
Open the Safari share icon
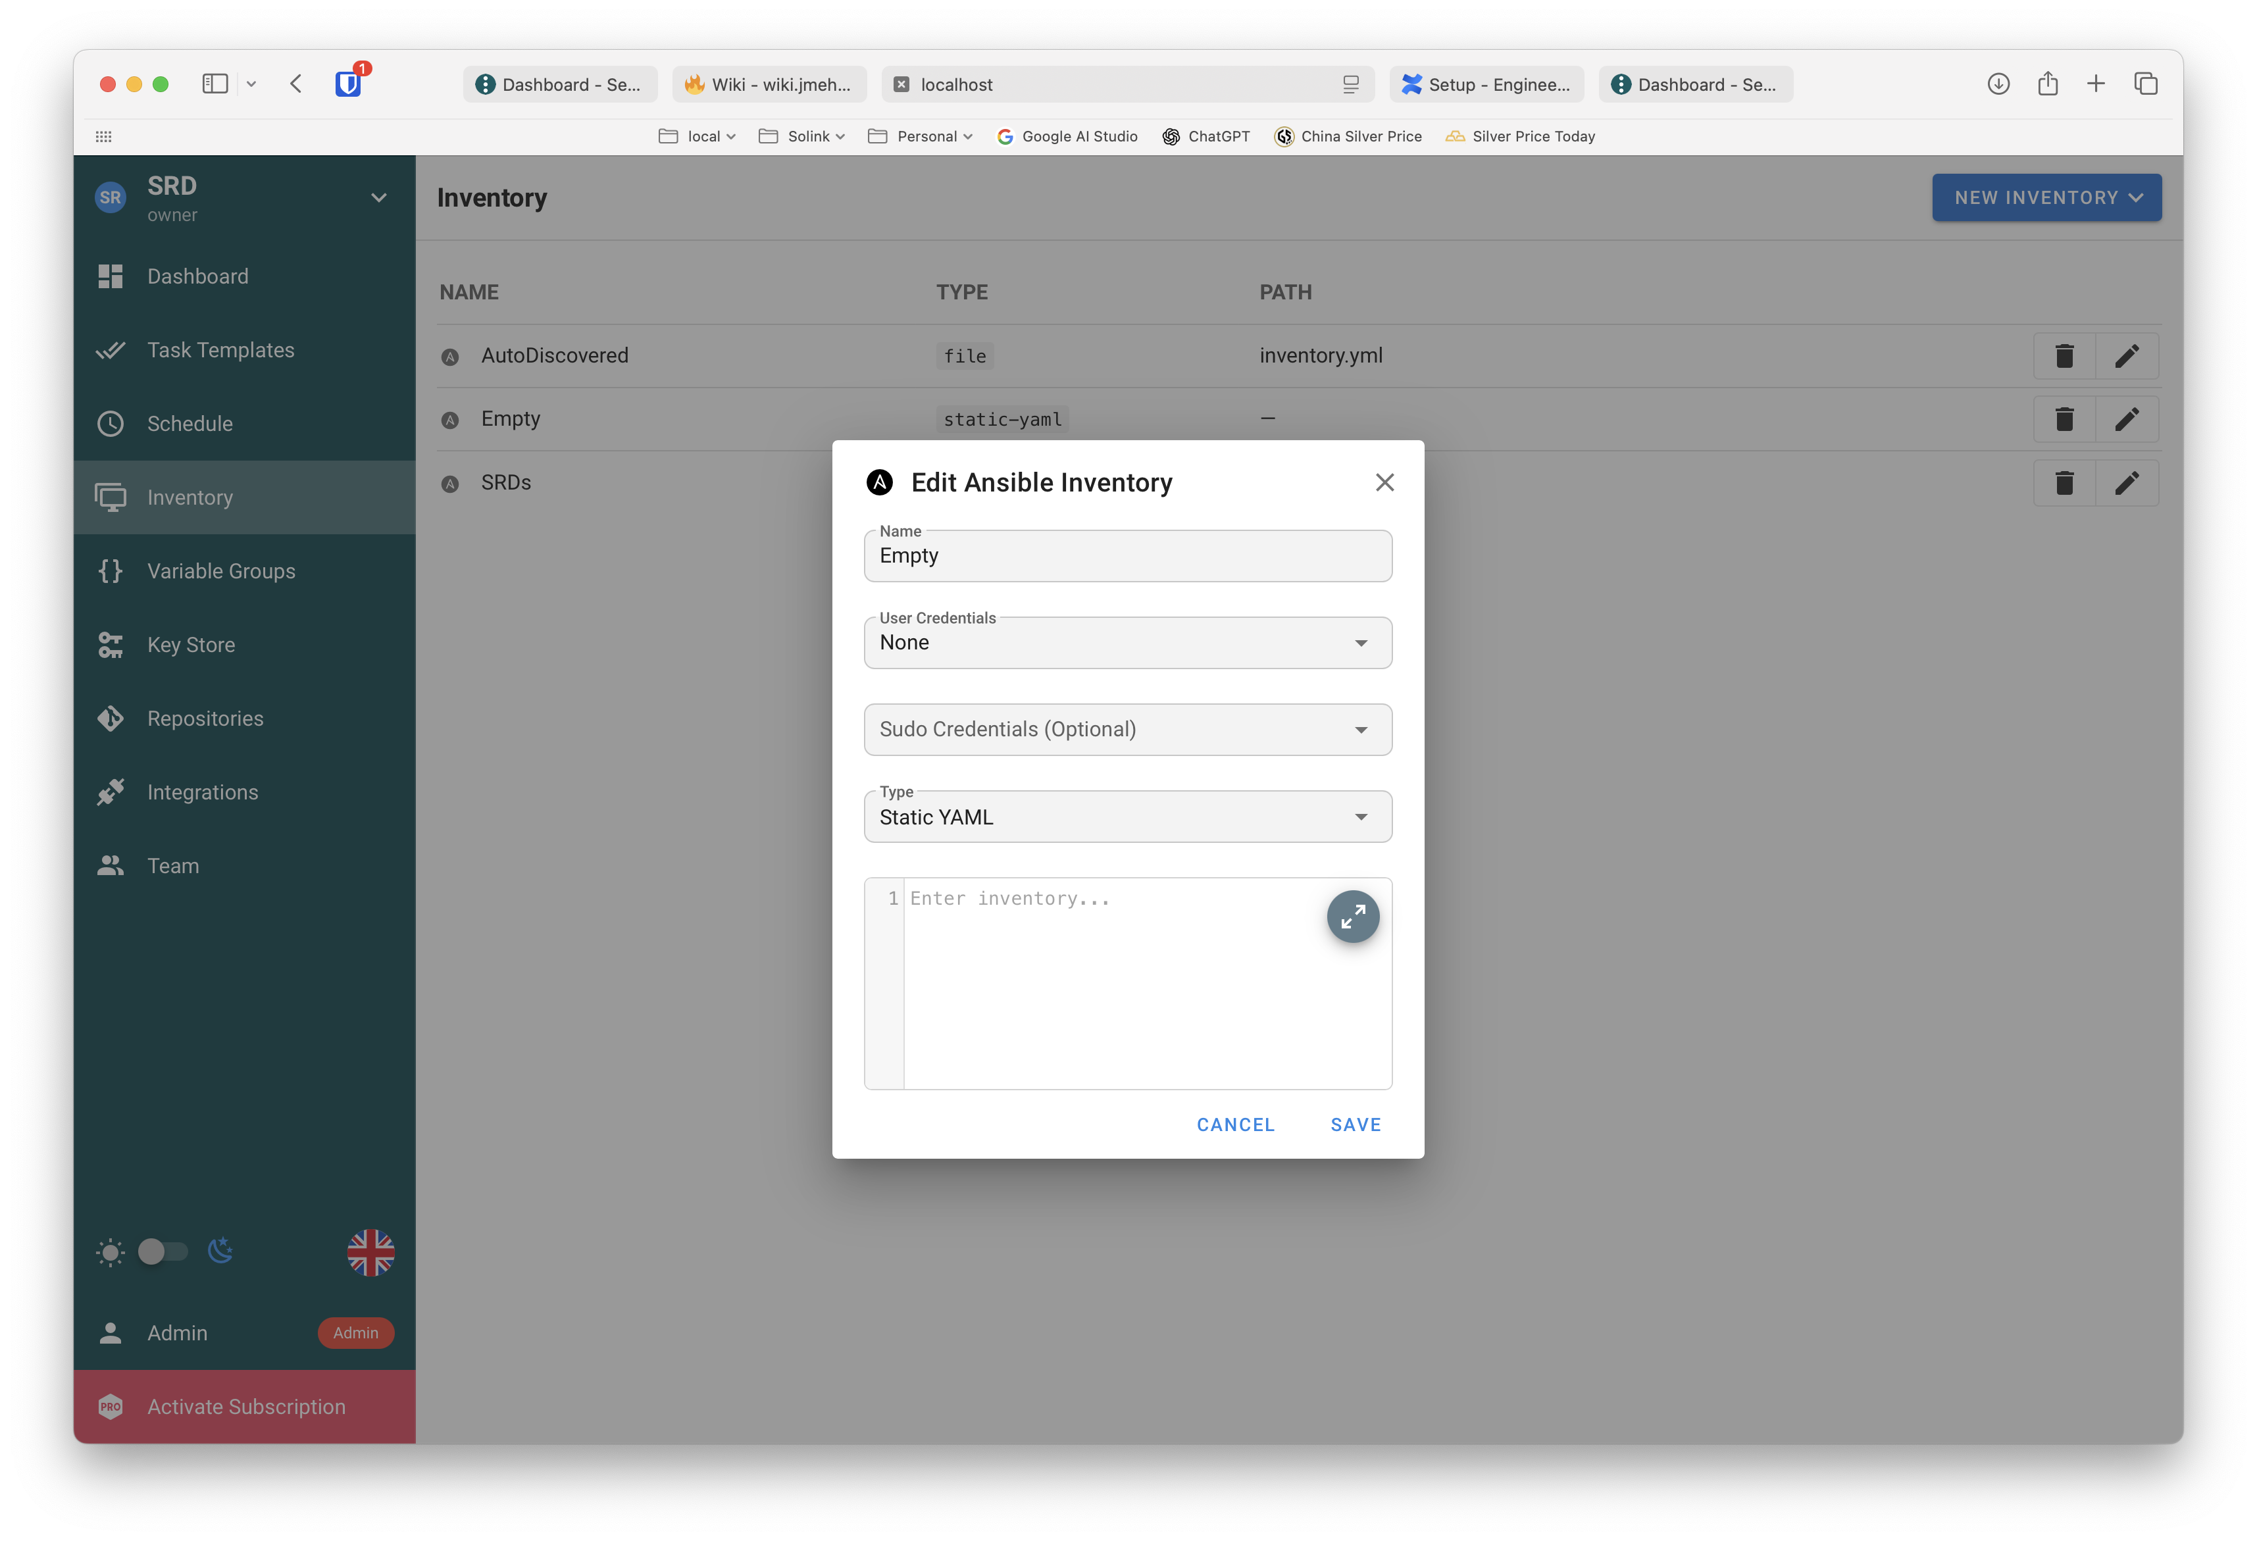pyautogui.click(x=2047, y=84)
